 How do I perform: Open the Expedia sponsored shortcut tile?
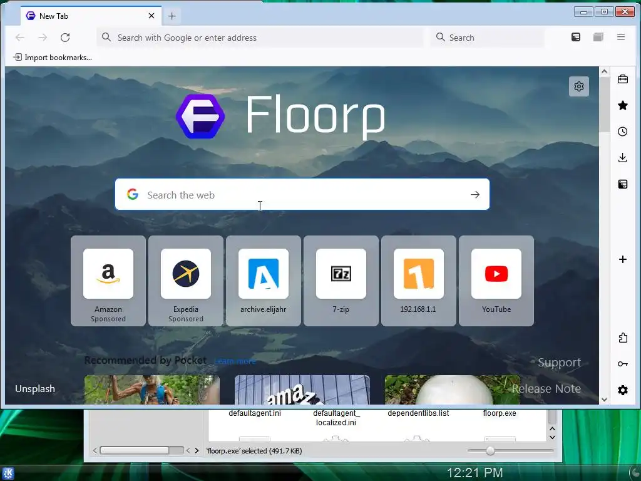(x=186, y=281)
